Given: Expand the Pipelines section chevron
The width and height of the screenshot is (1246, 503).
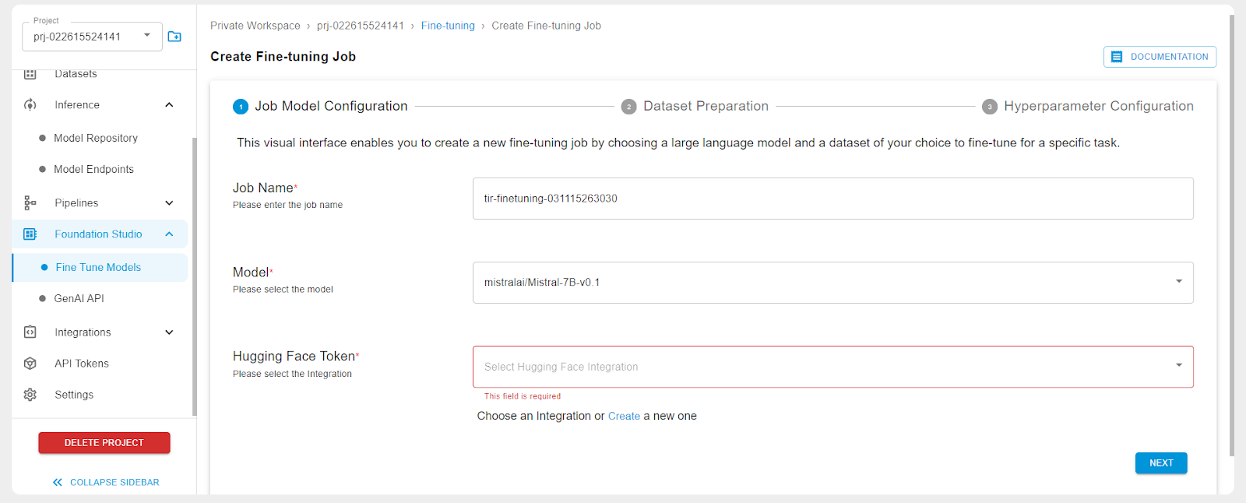Looking at the screenshot, I should (169, 203).
